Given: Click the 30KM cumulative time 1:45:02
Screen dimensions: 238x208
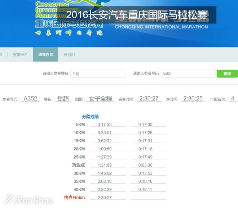Looking at the screenshot, I should coord(105,173).
